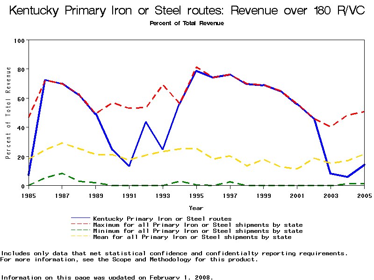Click the chart title about Kentucky routes
374x280 pixels.
[x=187, y=11]
